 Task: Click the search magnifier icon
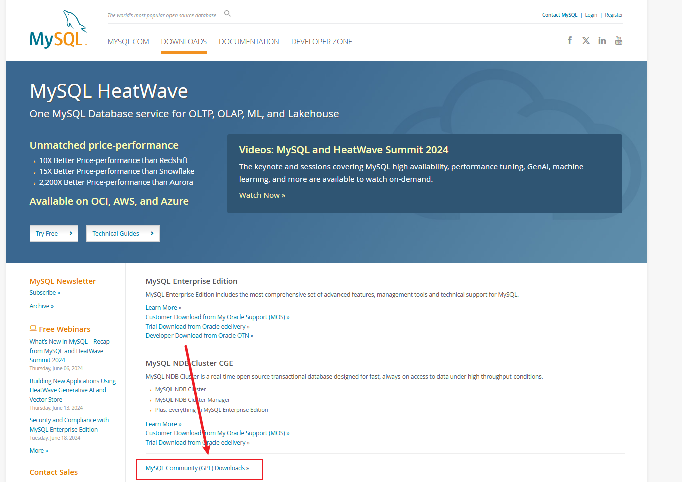coord(227,14)
